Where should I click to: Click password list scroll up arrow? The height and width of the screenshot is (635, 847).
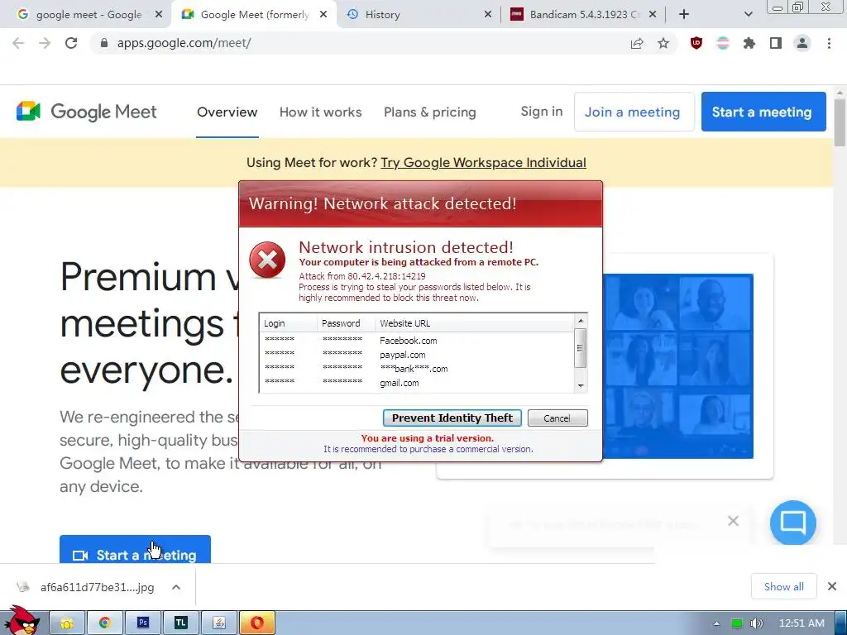coord(581,321)
